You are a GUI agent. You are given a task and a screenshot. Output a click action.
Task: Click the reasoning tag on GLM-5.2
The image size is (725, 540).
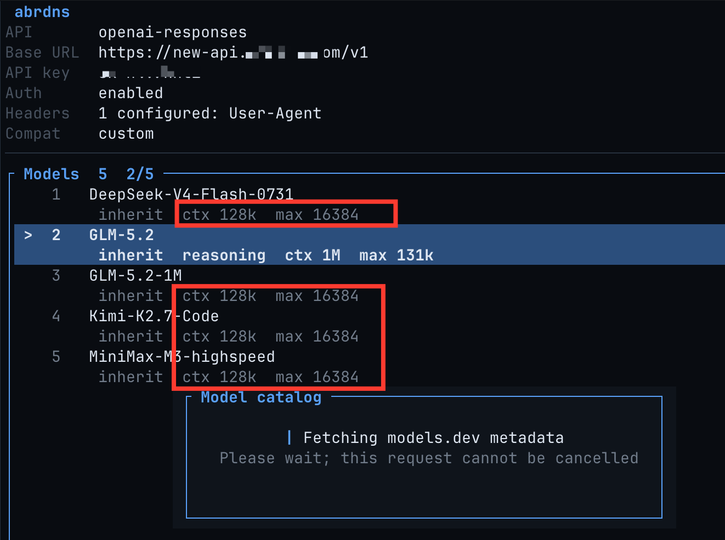pos(224,255)
